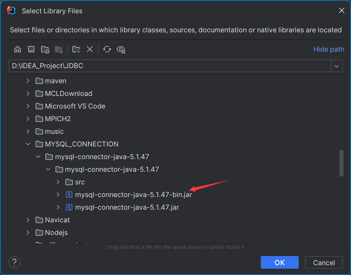Collapse the MYSQL_CONNECTION folder chevron
The height and width of the screenshot is (275, 351).
[x=28, y=144]
